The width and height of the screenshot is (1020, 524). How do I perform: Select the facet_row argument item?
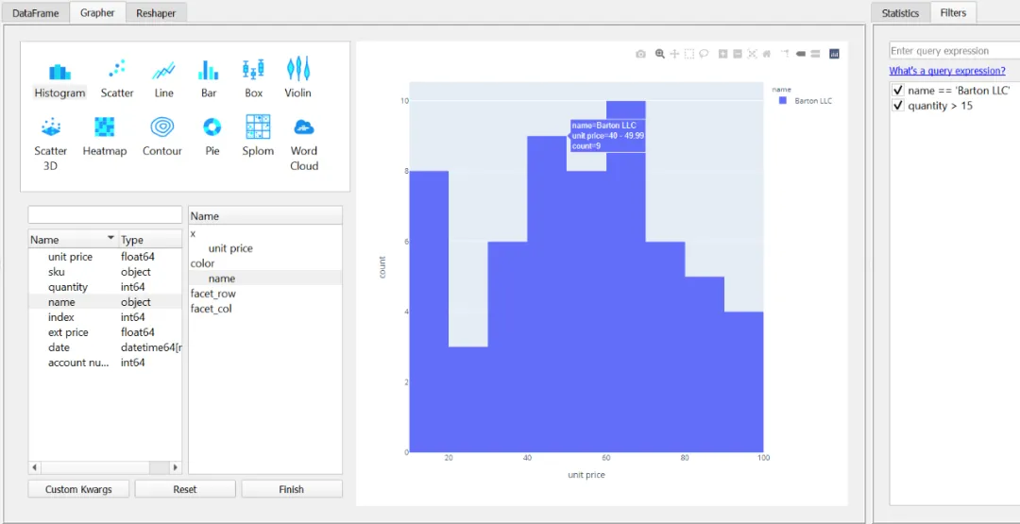tap(212, 294)
